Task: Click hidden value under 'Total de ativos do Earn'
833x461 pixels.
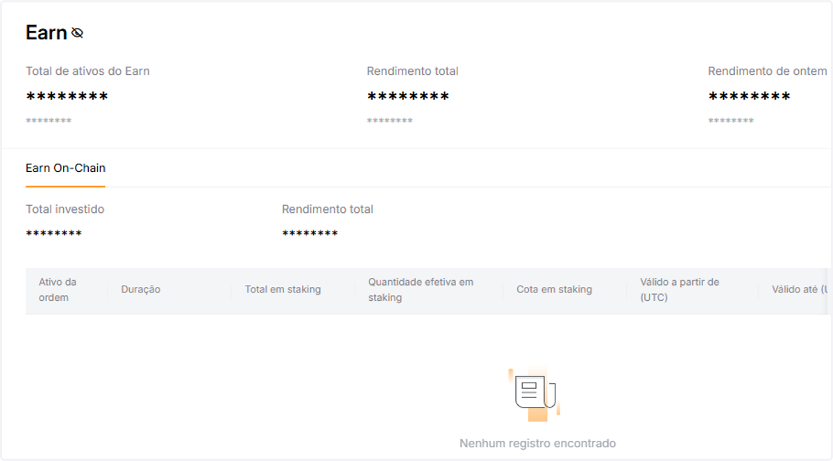Action: [x=67, y=96]
